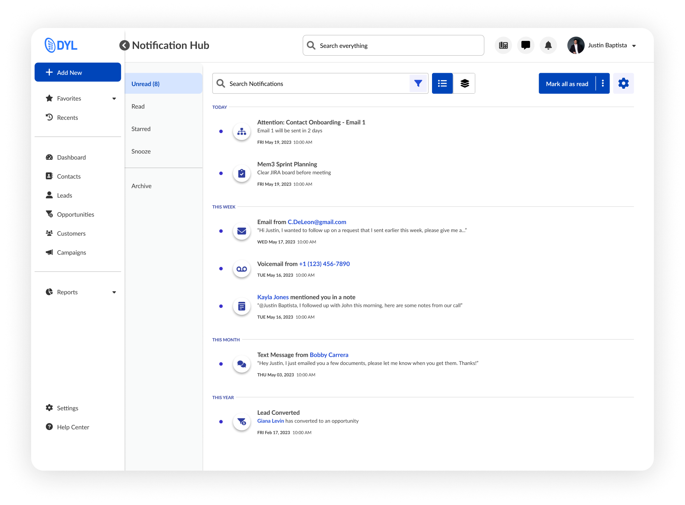Click the back arrow beside Notification Hub
Viewport: 685px width, 505px height.
[x=124, y=46]
